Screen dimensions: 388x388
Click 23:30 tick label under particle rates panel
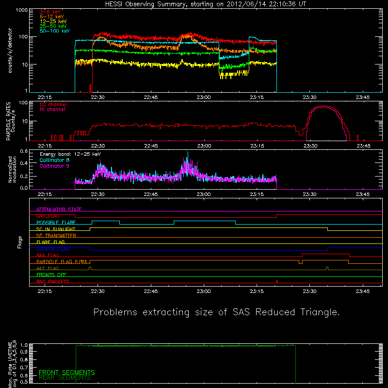tap(310, 146)
